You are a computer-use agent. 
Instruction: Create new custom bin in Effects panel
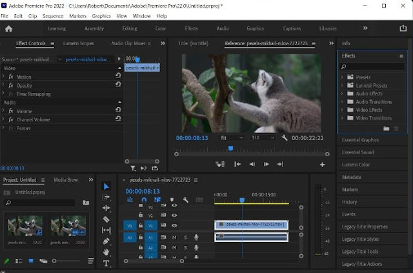click(387, 128)
